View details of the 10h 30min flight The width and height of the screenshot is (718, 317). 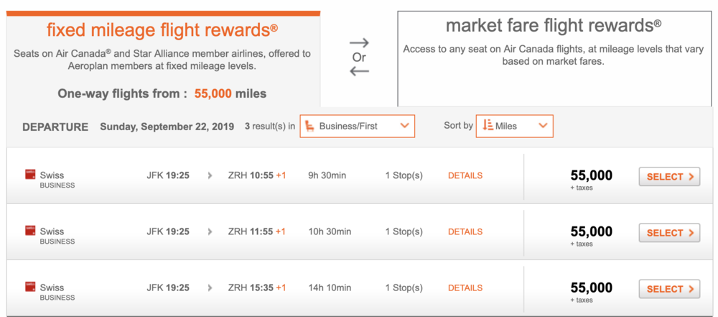click(465, 231)
